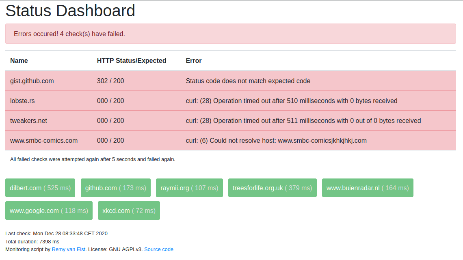The width and height of the screenshot is (463, 260).
Task: Click the errors occurred alert banner
Action: point(231,34)
